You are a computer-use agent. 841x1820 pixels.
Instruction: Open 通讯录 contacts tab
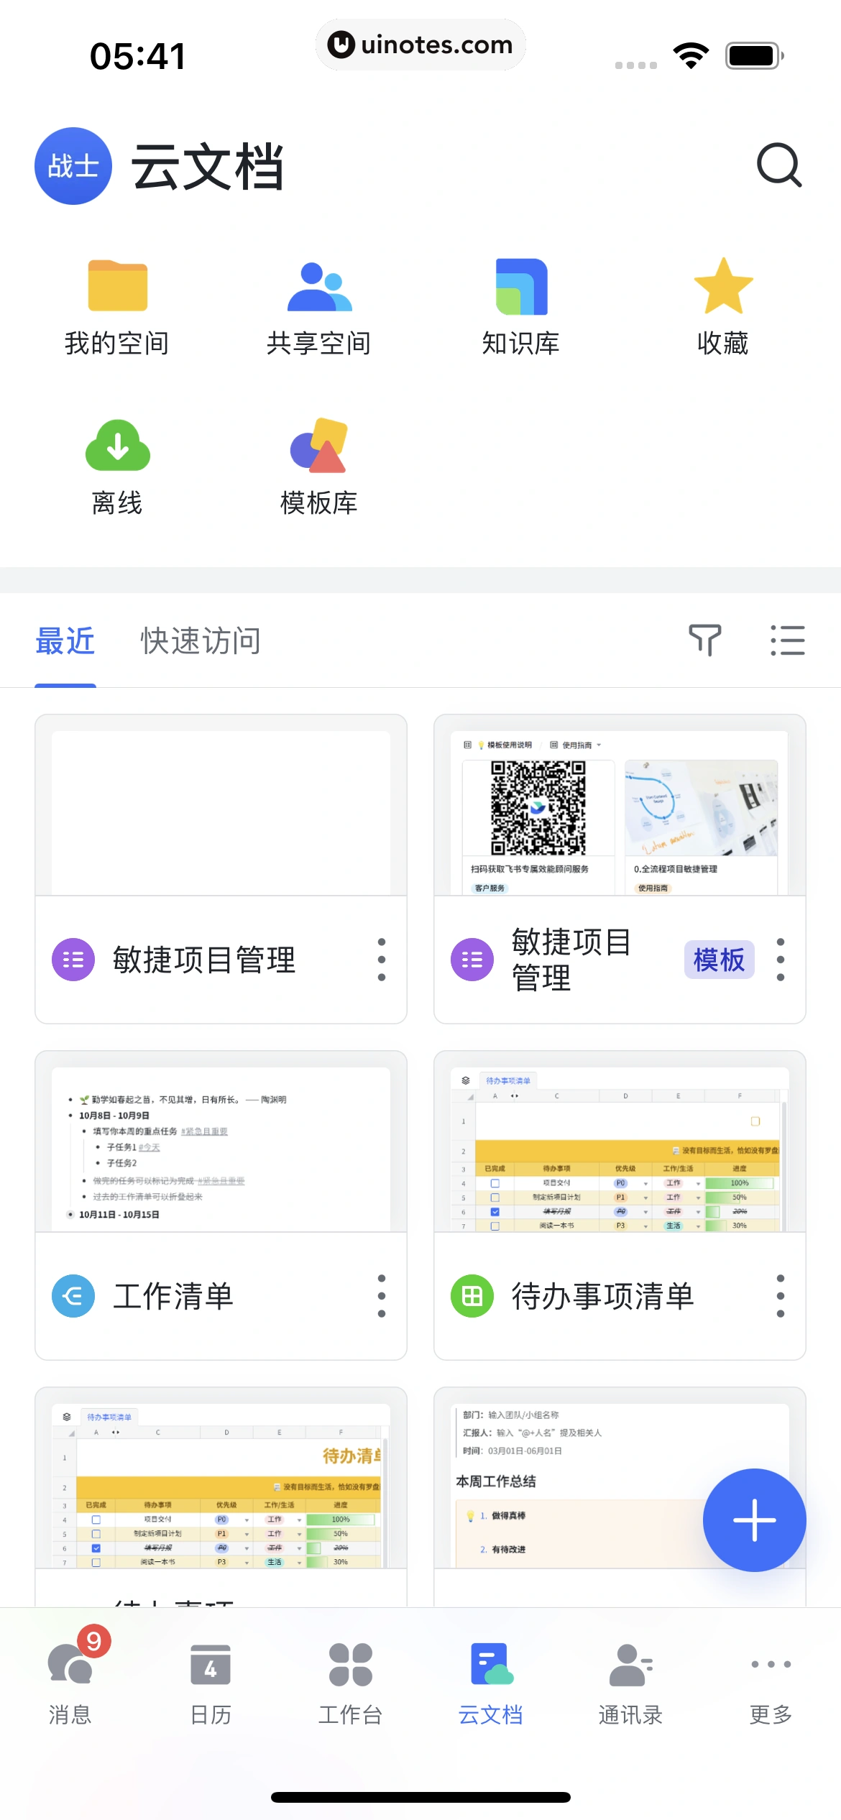(631, 1683)
